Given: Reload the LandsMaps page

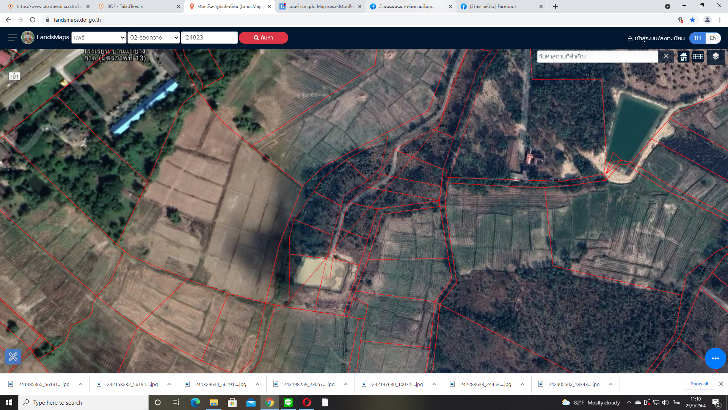Looking at the screenshot, I should (33, 20).
